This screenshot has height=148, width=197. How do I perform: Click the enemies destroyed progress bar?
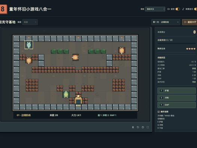coord(176,43)
